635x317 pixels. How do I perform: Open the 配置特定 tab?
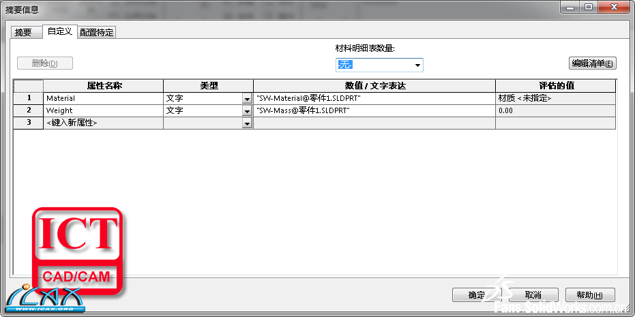[97, 33]
